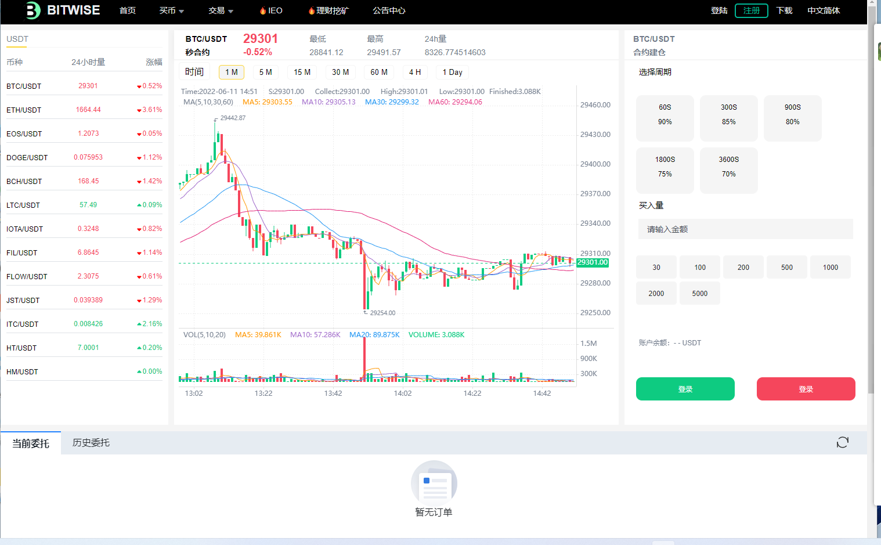Click the Bitwise logo icon
The image size is (881, 545).
[33, 10]
